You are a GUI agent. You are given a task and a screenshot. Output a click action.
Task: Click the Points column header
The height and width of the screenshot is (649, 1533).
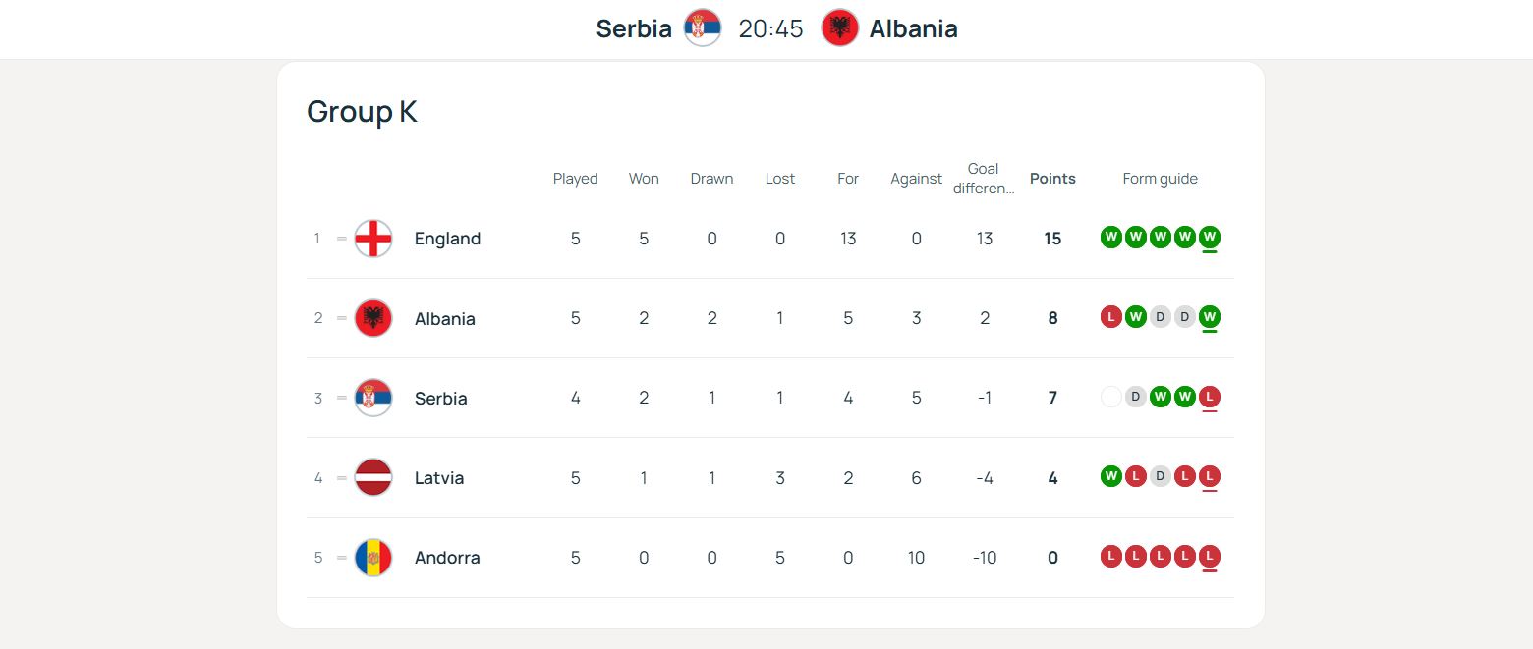point(1052,179)
